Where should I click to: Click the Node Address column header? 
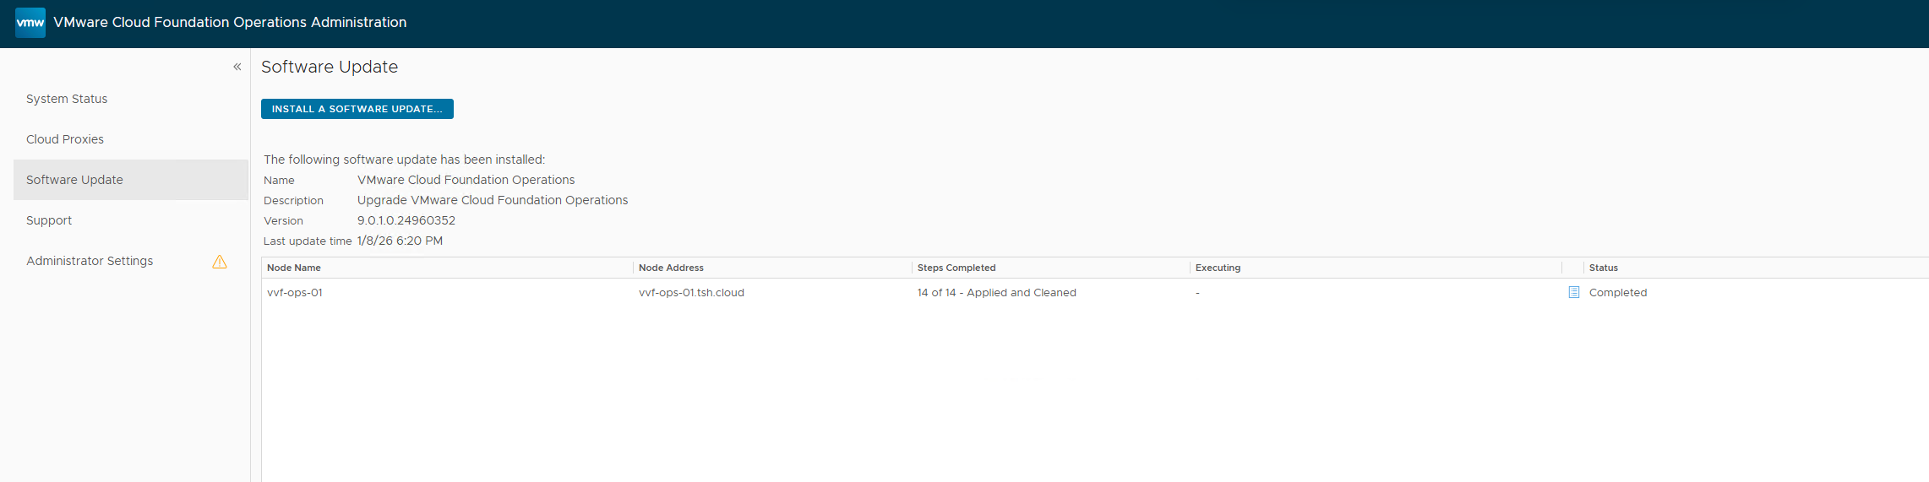(671, 268)
